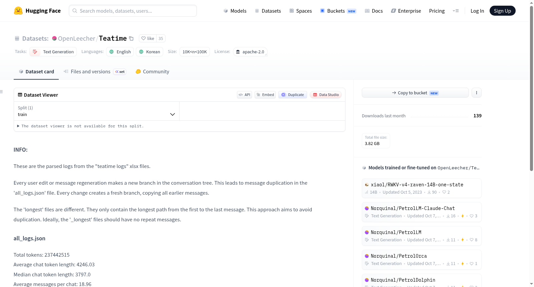The height and width of the screenshot is (287, 534).
Task: Click the OpenLeecher avatar icon
Action: 54,38
